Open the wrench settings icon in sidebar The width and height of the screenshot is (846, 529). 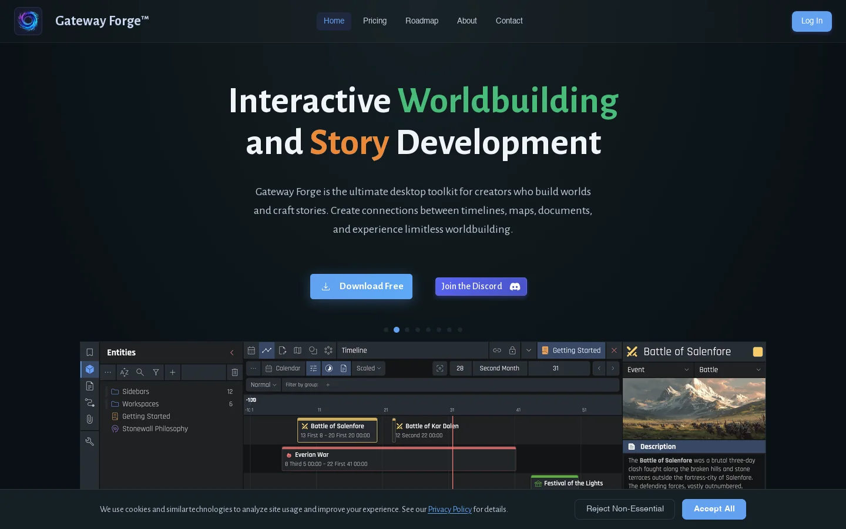pyautogui.click(x=90, y=441)
